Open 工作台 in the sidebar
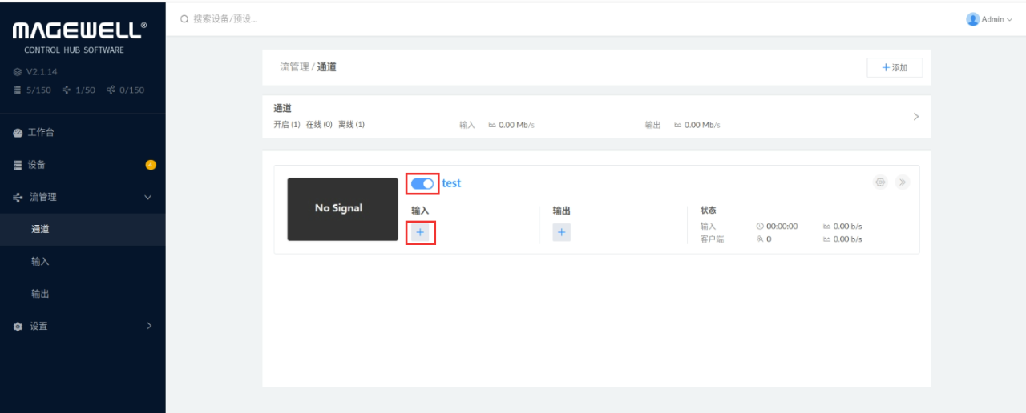1026x413 pixels. (41, 133)
